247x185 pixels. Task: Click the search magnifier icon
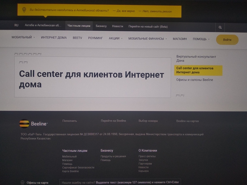pyautogui.click(x=220, y=27)
